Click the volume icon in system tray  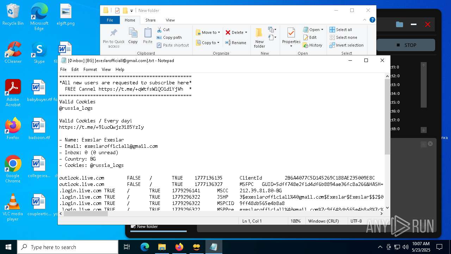click(406, 247)
